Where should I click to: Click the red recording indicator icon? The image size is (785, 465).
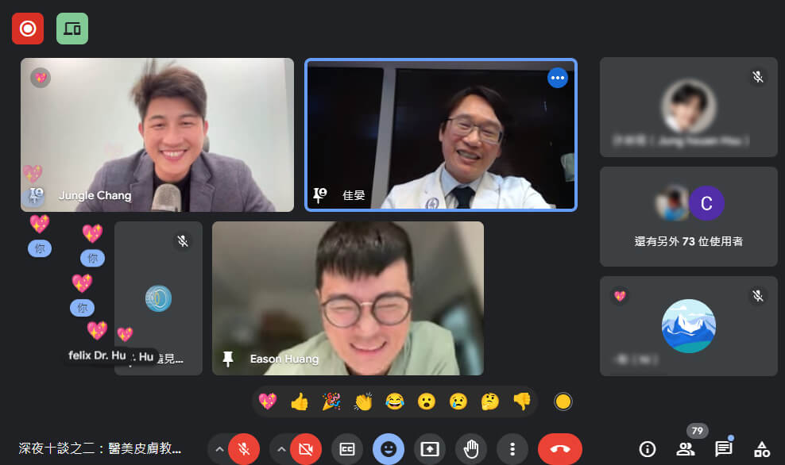[x=28, y=29]
